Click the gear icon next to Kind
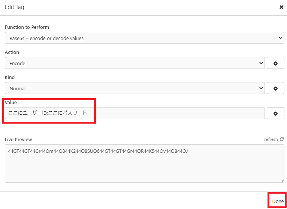This screenshot has width=287, height=209. tap(275, 88)
